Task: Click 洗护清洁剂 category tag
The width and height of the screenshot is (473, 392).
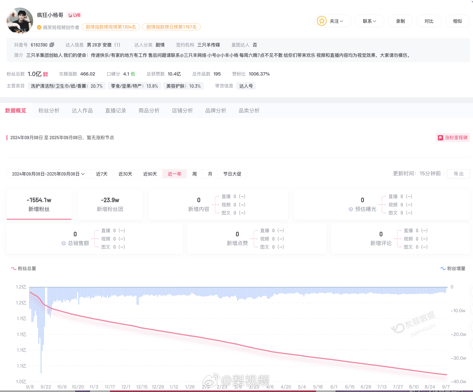Action: pos(67,86)
